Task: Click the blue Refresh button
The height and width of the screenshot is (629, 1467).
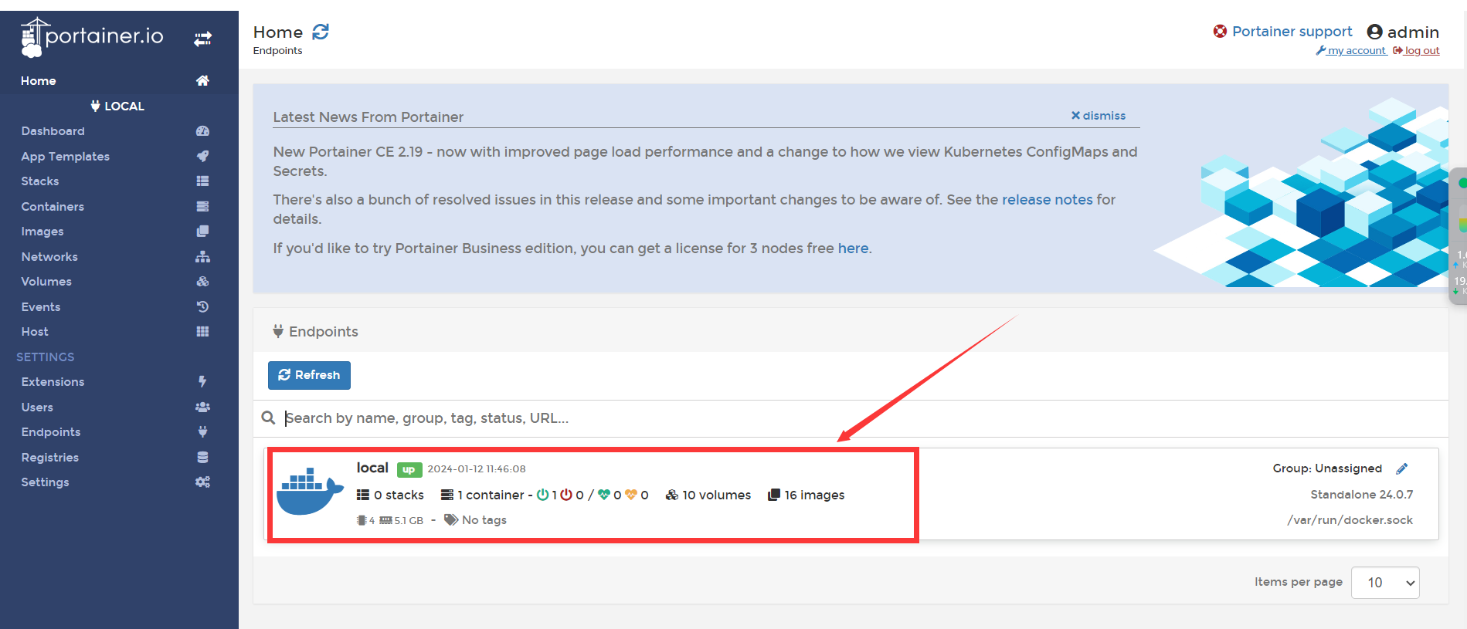Action: 309,375
